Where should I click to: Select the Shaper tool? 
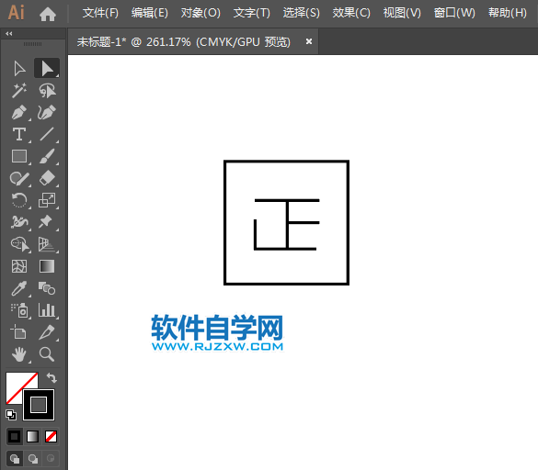tap(19, 178)
